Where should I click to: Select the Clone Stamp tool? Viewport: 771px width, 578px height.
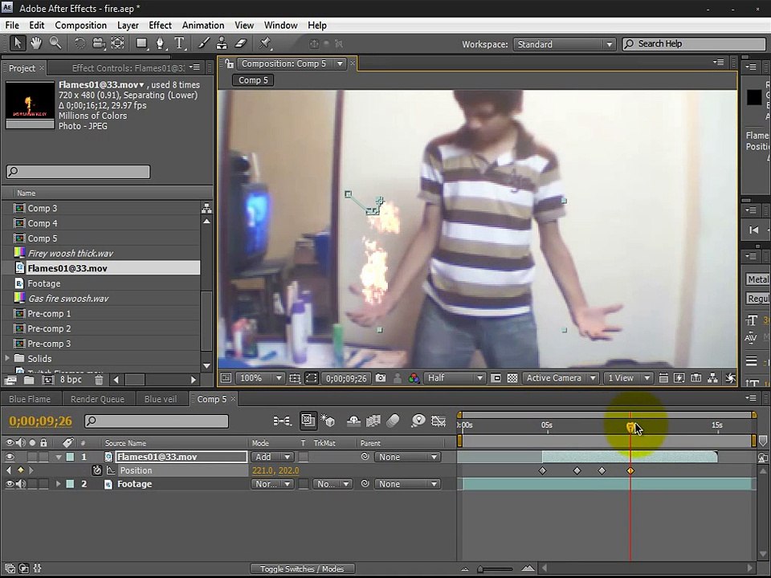(222, 43)
